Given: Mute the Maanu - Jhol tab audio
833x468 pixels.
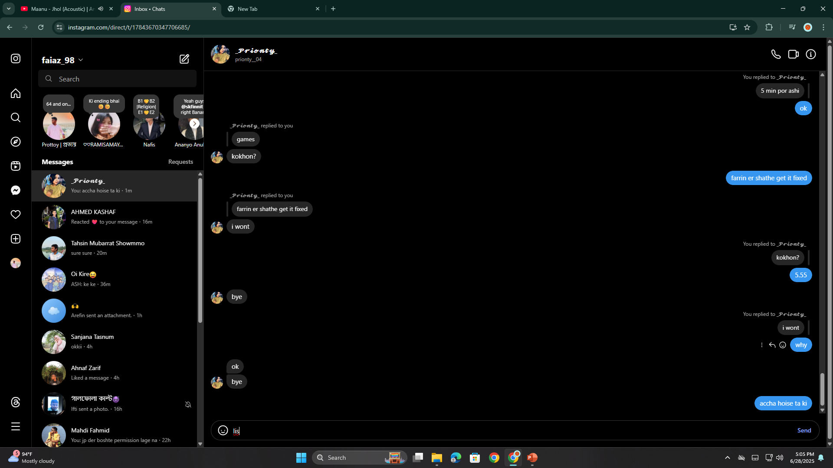Looking at the screenshot, I should [x=101, y=9].
